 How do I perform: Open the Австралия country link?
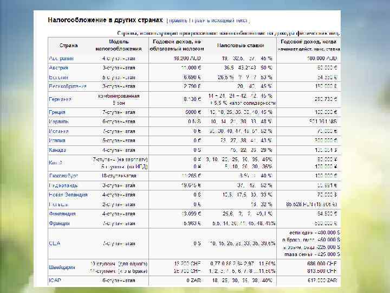[61, 59]
